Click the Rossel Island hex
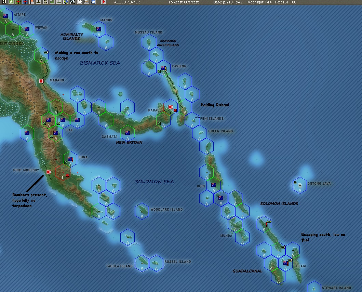The width and height of the screenshot is (362, 292). [156, 263]
